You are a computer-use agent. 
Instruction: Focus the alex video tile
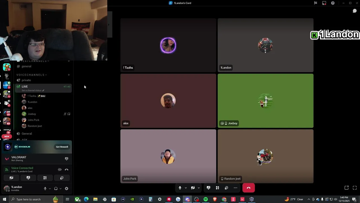(x=168, y=101)
